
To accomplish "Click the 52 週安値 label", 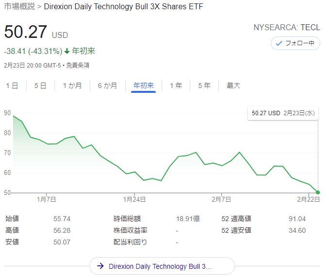I will tap(236, 230).
